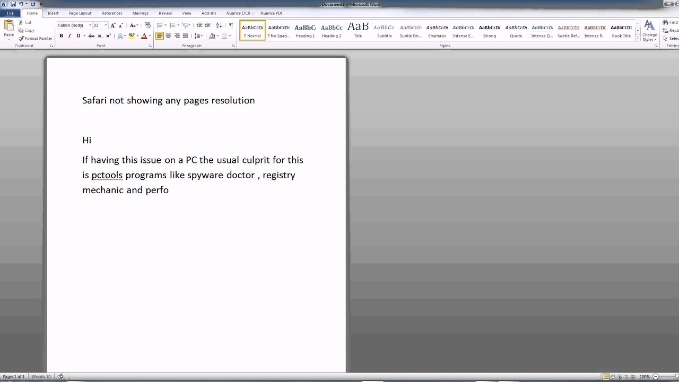Toggle show/hide paragraph marks
679x382 pixels.
231,25
